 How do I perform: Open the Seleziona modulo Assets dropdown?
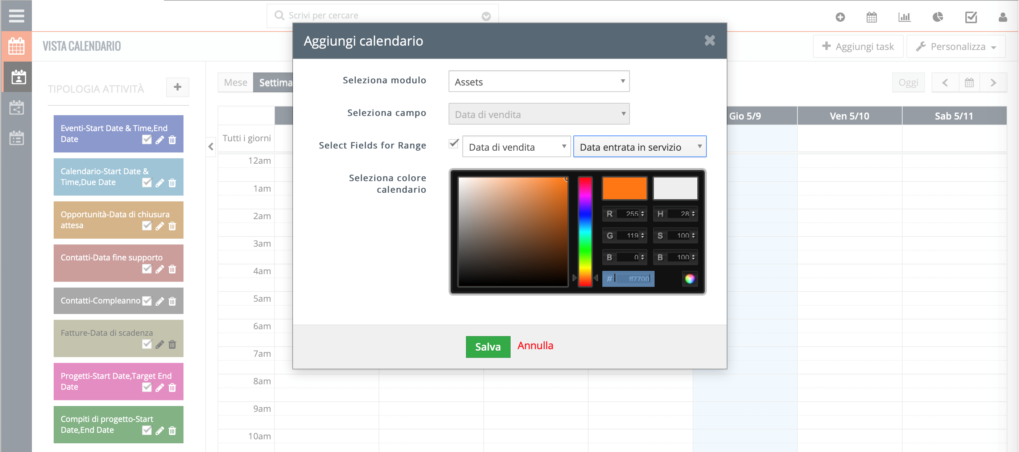click(539, 82)
